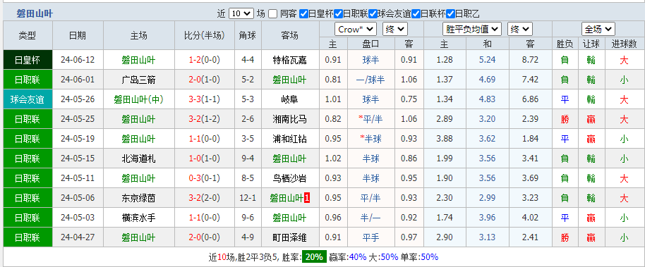This screenshot has width=645, height=267.
Task: Open 横滨水手 team link
Action: 138,218
